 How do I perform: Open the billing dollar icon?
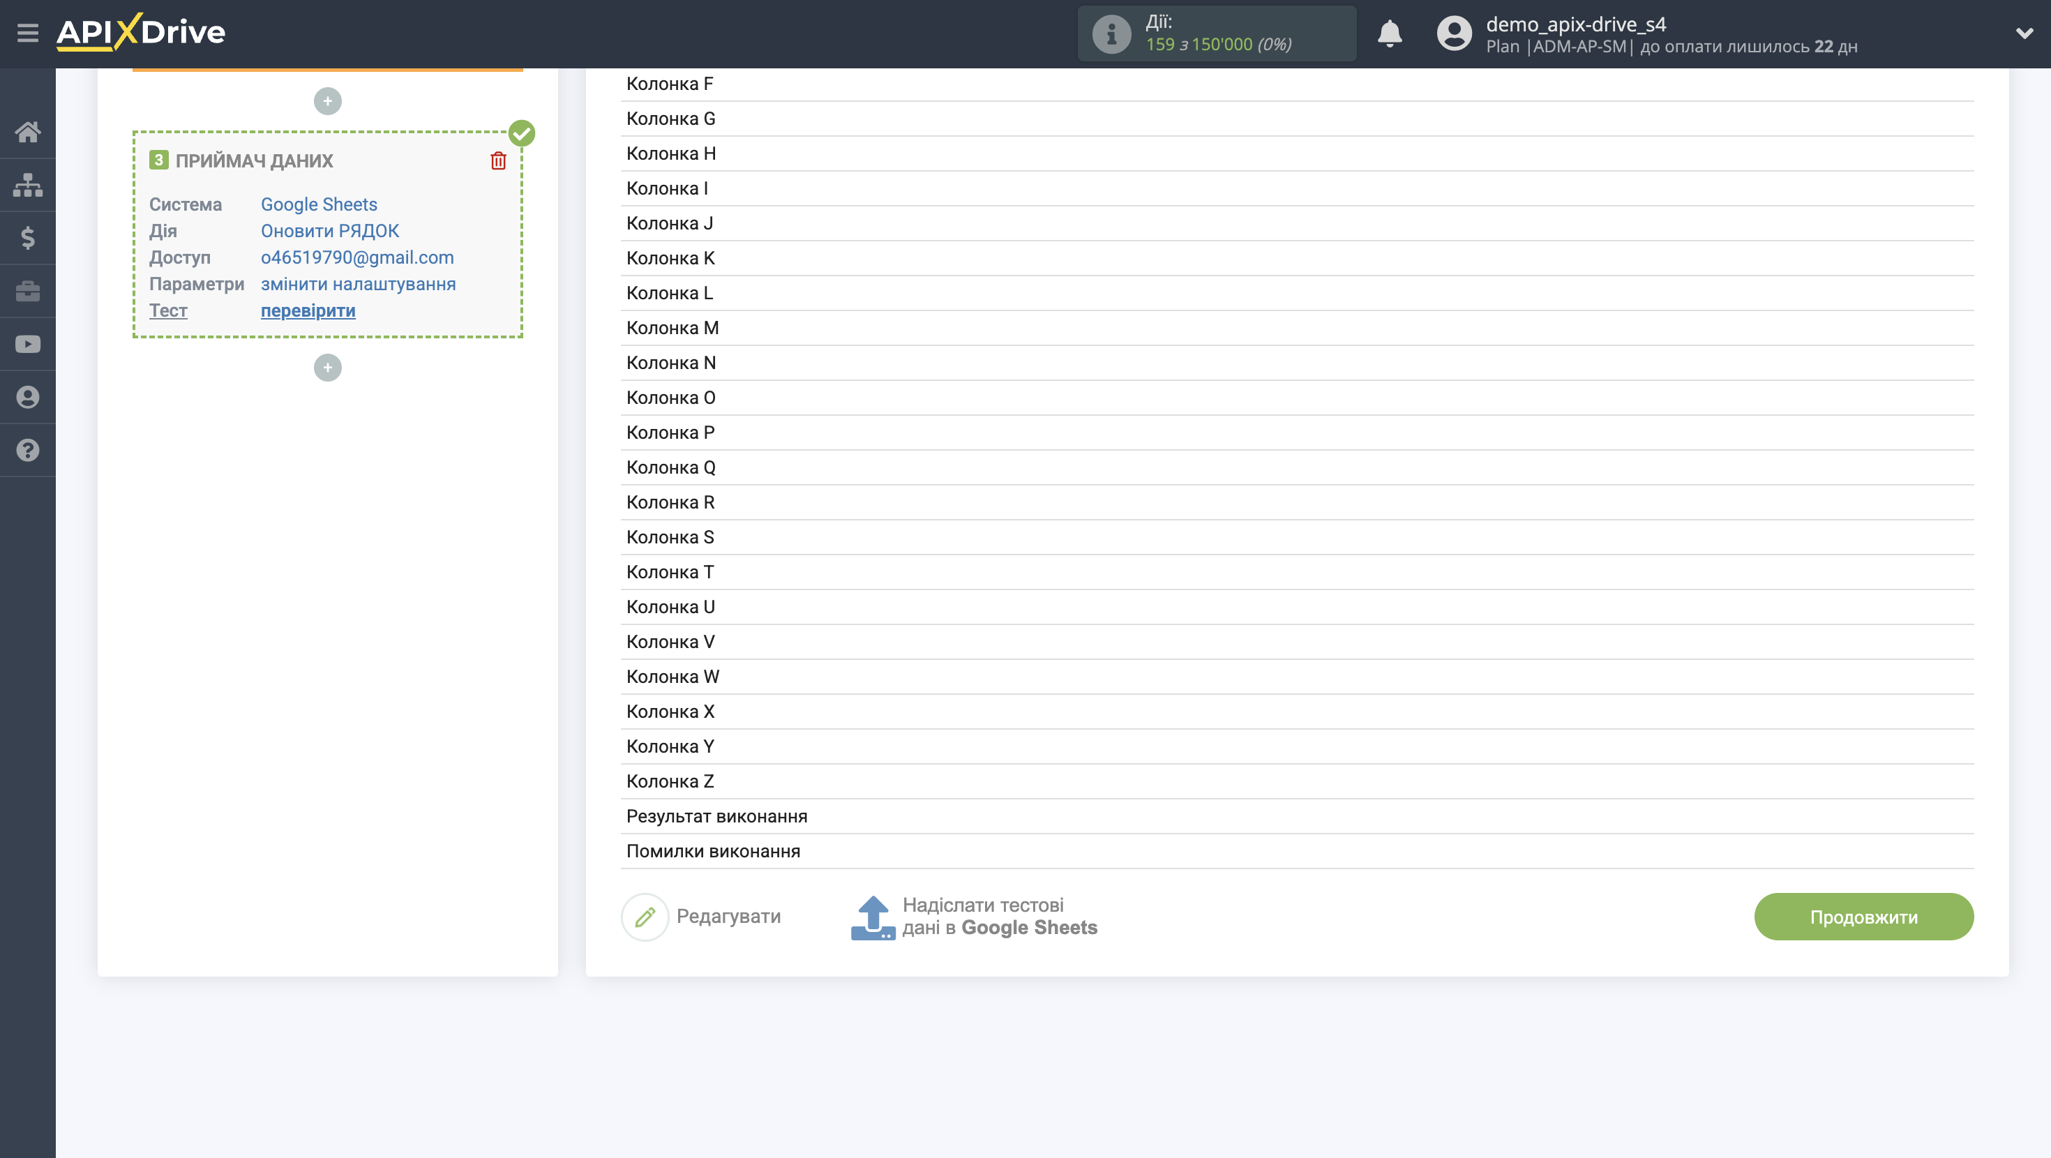coord(28,238)
